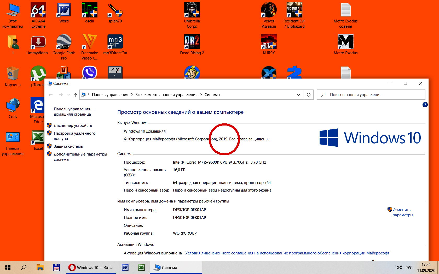This screenshot has width=439, height=274.
Task: Launch the oscill desktop shortcut
Action: (x=90, y=13)
